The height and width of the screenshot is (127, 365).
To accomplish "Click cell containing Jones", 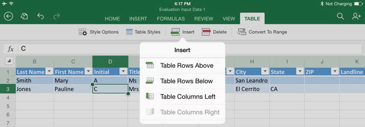I will click(x=35, y=89).
